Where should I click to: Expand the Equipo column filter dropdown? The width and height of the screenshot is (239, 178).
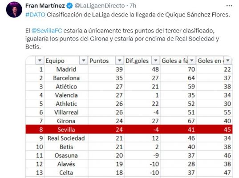click(x=84, y=61)
